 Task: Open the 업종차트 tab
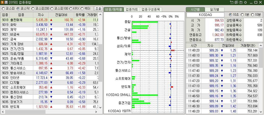click(132, 10)
